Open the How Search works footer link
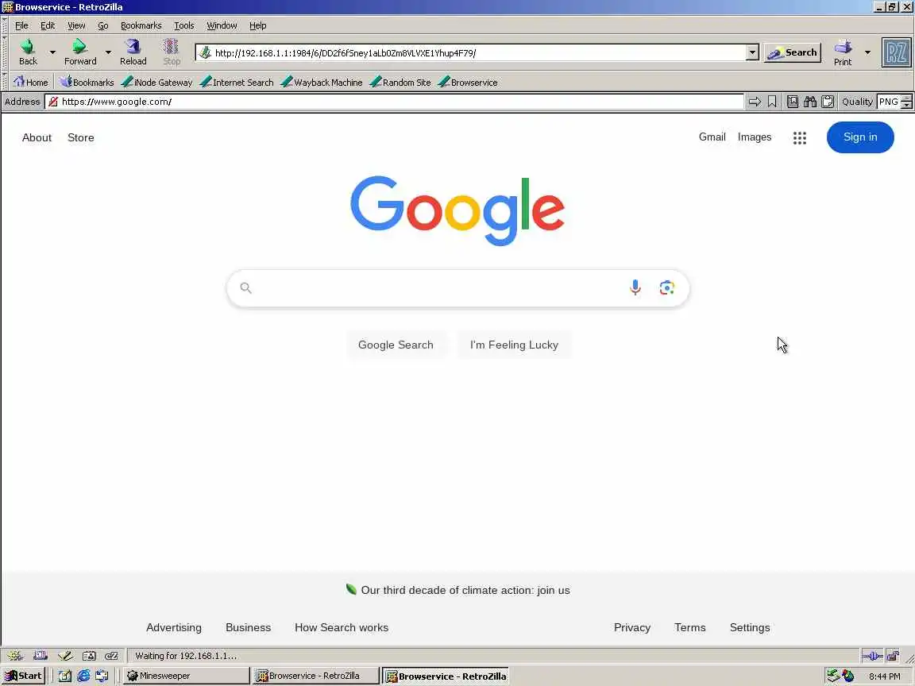Image resolution: width=915 pixels, height=686 pixels. (x=342, y=628)
